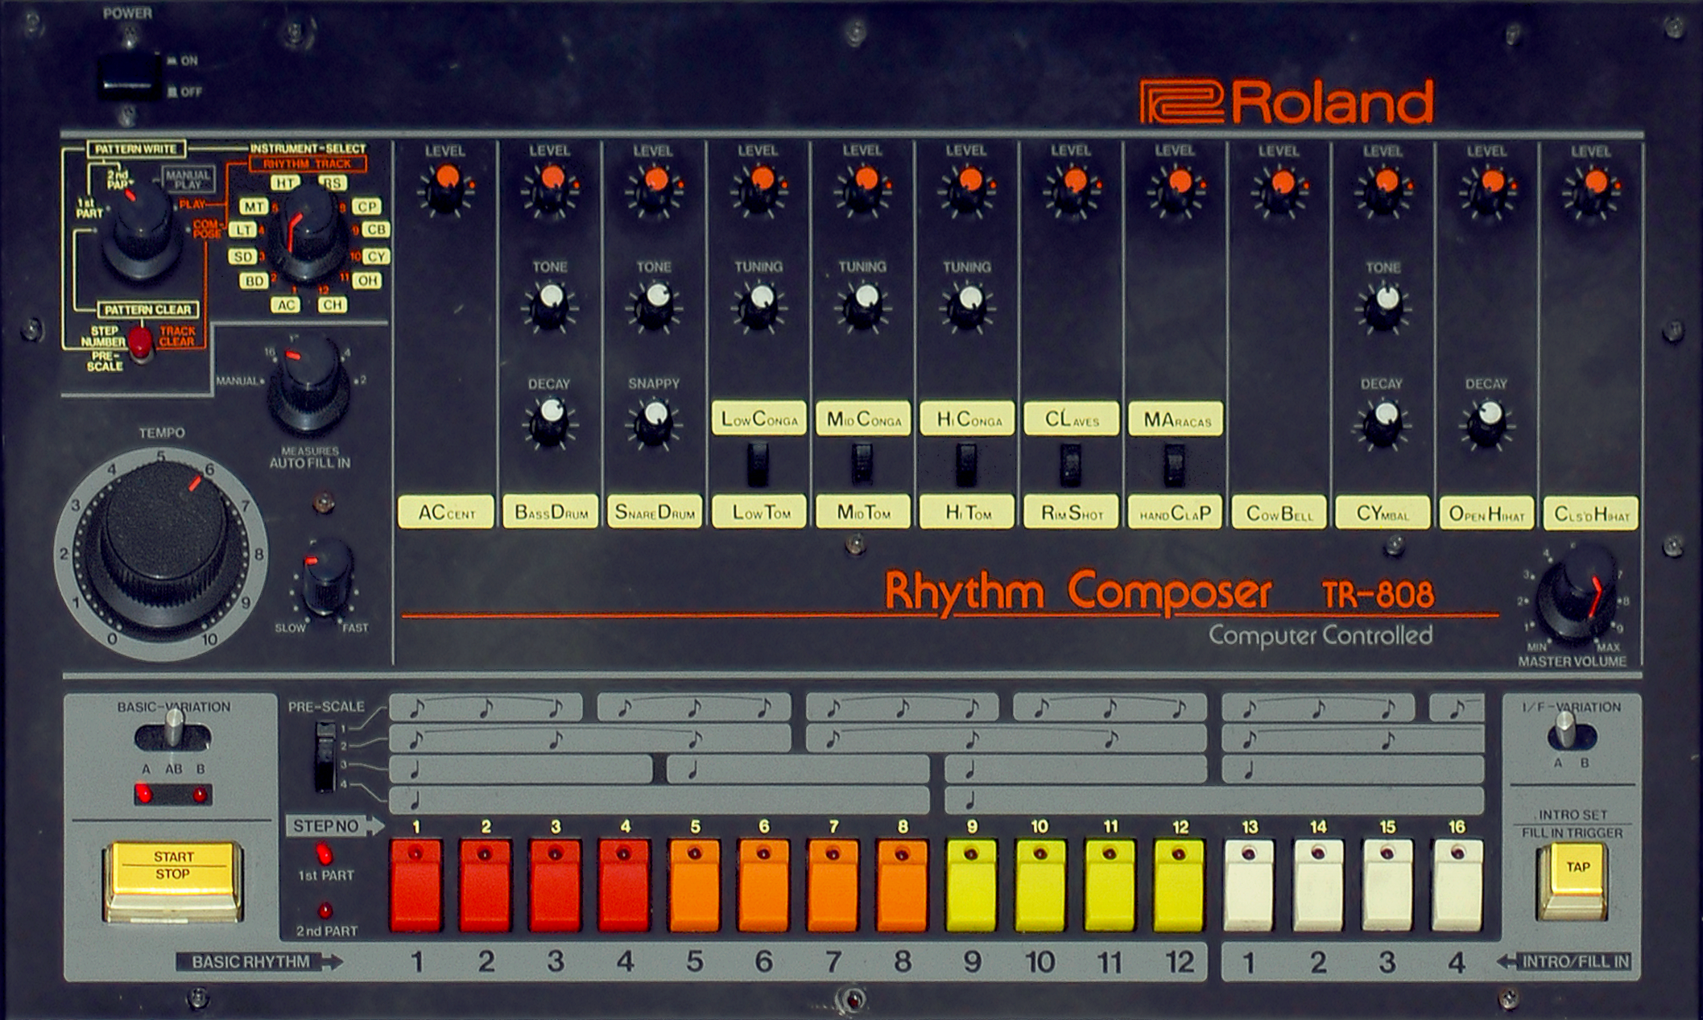The height and width of the screenshot is (1020, 1703).
Task: Toggle the I/F Variation A/B switch
Action: [x=1565, y=733]
